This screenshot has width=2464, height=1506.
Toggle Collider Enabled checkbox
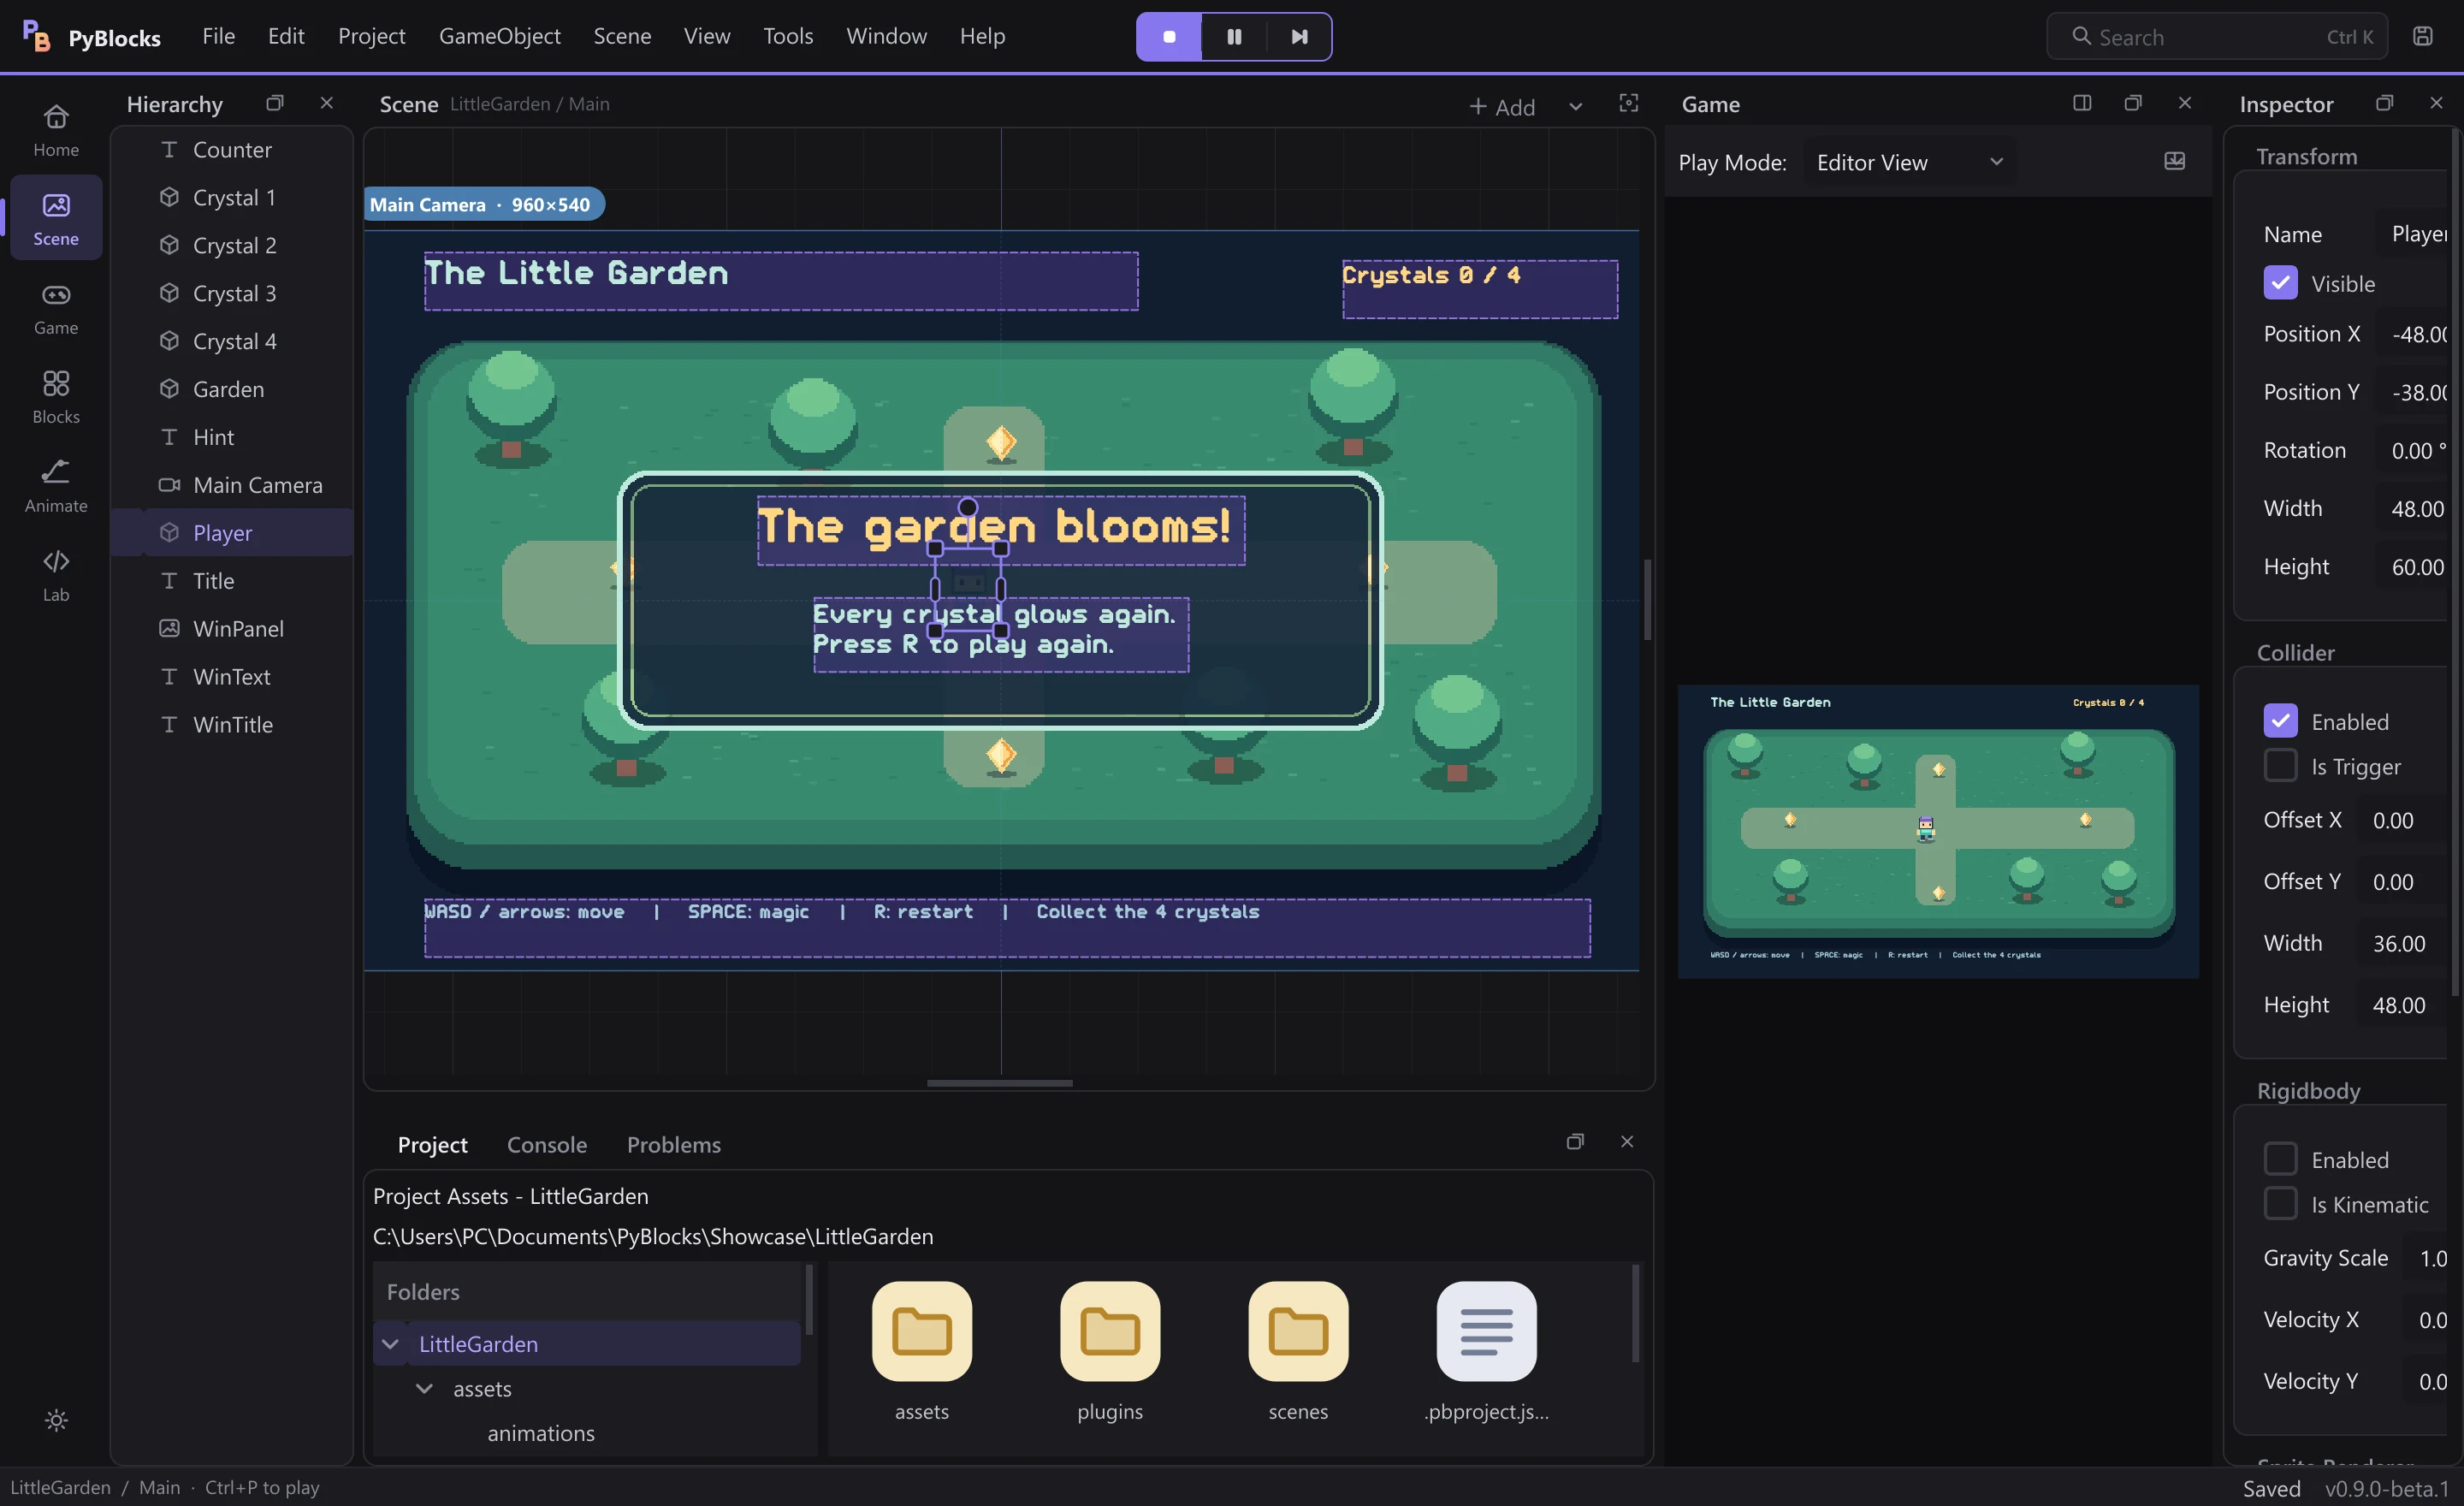click(x=2281, y=721)
